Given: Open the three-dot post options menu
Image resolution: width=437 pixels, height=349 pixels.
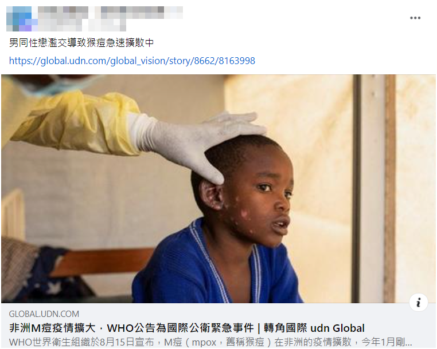Looking at the screenshot, I should [x=415, y=18].
